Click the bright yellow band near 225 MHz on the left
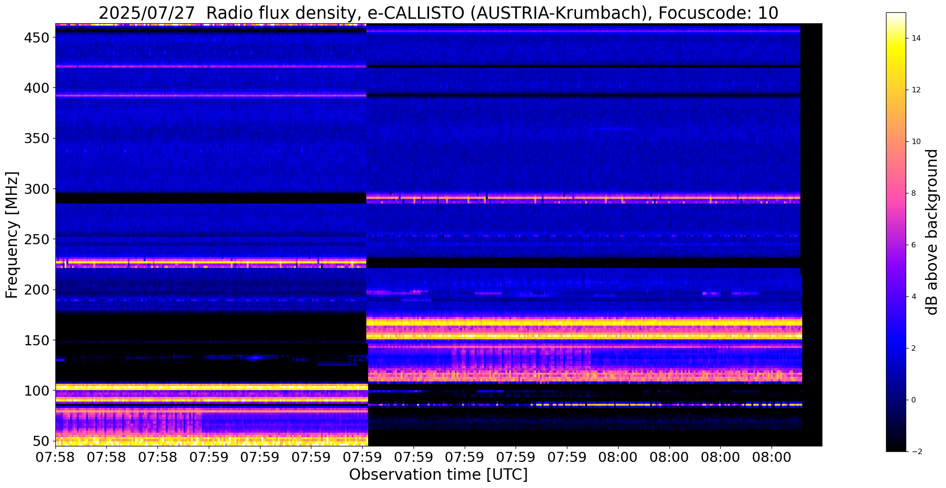946x488 pixels. 211,262
